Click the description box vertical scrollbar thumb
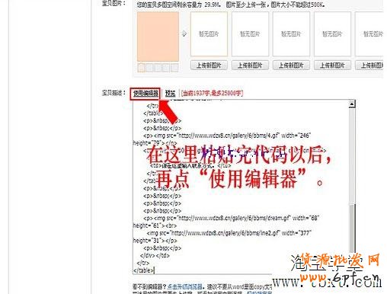This screenshot has height=294, width=387. [352, 228]
